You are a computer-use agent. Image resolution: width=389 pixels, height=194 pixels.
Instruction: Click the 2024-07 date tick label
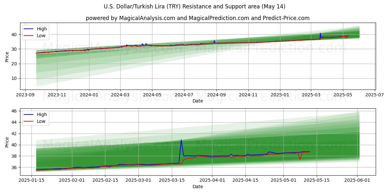[x=184, y=95]
